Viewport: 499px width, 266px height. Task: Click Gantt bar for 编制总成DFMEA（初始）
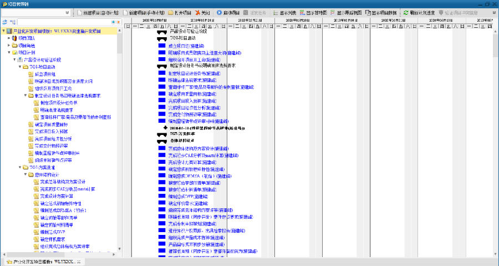[162, 176]
